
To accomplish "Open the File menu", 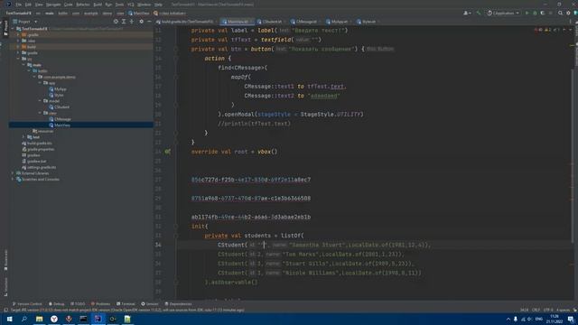I will point(18,5).
